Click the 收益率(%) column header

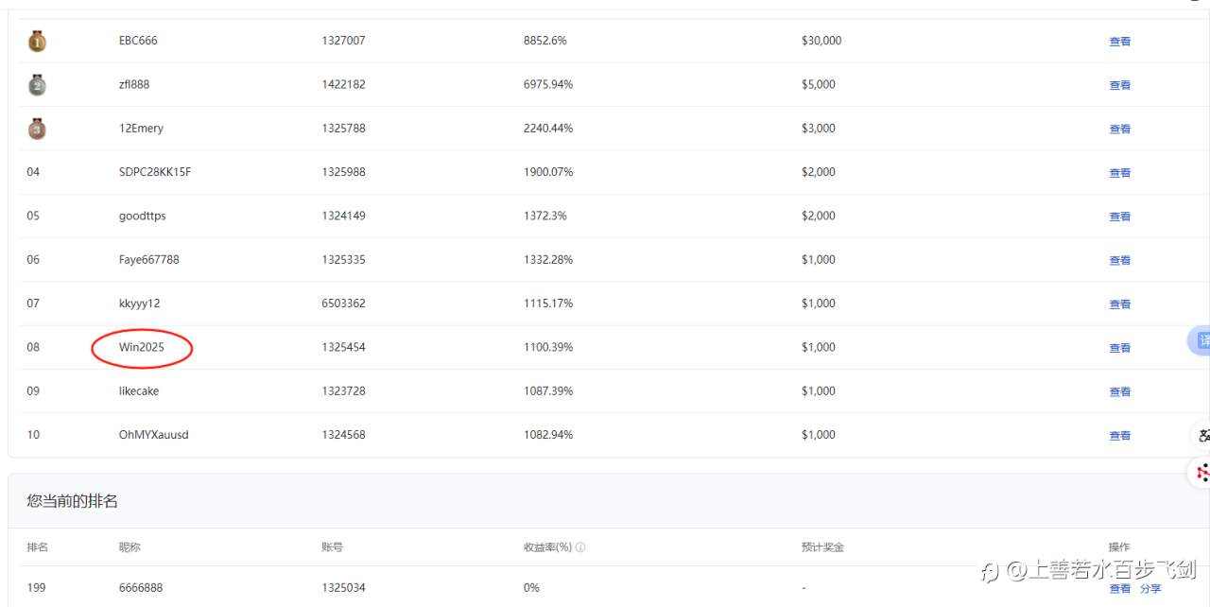point(547,547)
